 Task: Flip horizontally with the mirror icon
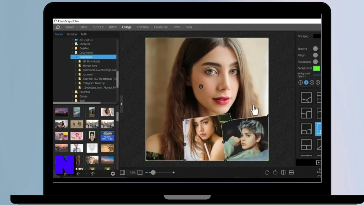pyautogui.click(x=283, y=173)
